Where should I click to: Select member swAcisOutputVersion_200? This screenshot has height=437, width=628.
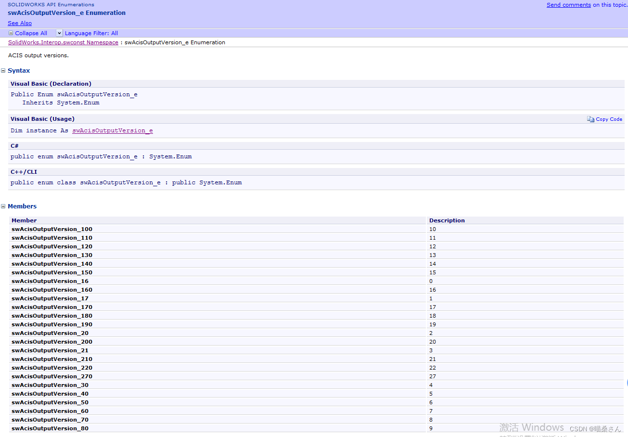point(52,342)
